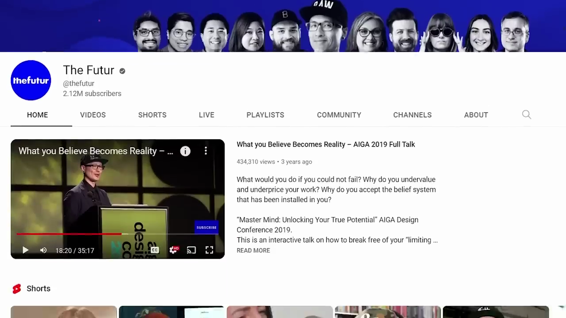Click the channel banner with team faces
Image resolution: width=566 pixels, height=318 pixels.
point(283,26)
